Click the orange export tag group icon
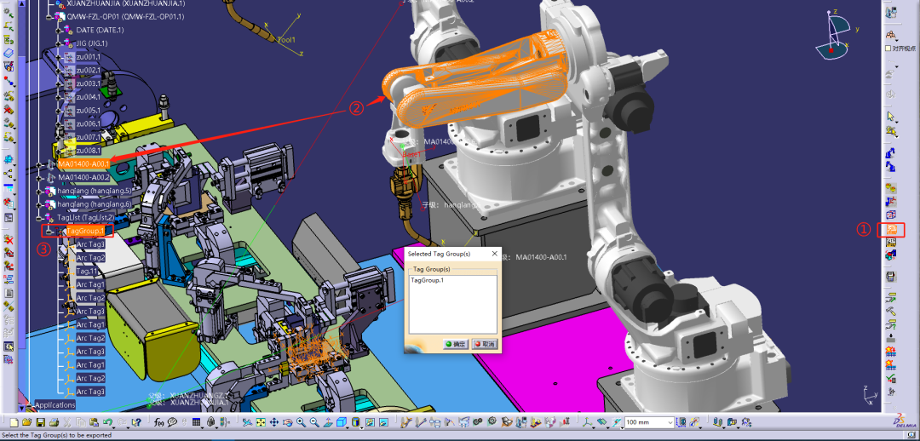This screenshot has width=920, height=441. tap(891, 229)
